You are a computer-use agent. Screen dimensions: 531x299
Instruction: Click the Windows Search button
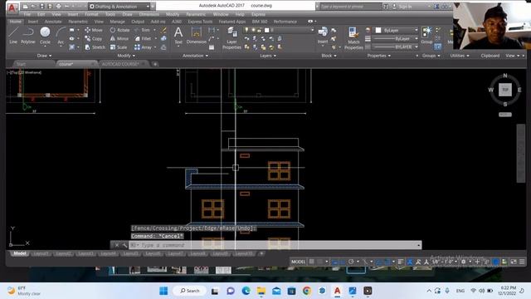[190, 291]
